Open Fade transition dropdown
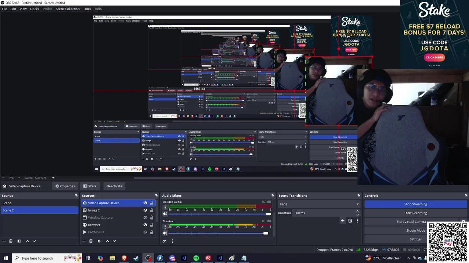This screenshot has width=469, height=263. pyautogui.click(x=319, y=204)
